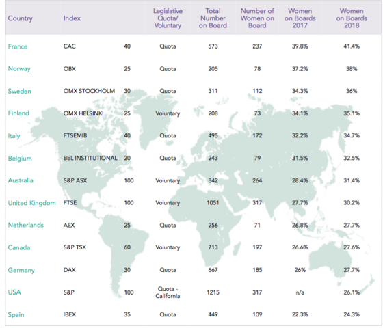The width and height of the screenshot is (383, 328).
Task: Click the Total Number on Board header
Action: click(213, 18)
